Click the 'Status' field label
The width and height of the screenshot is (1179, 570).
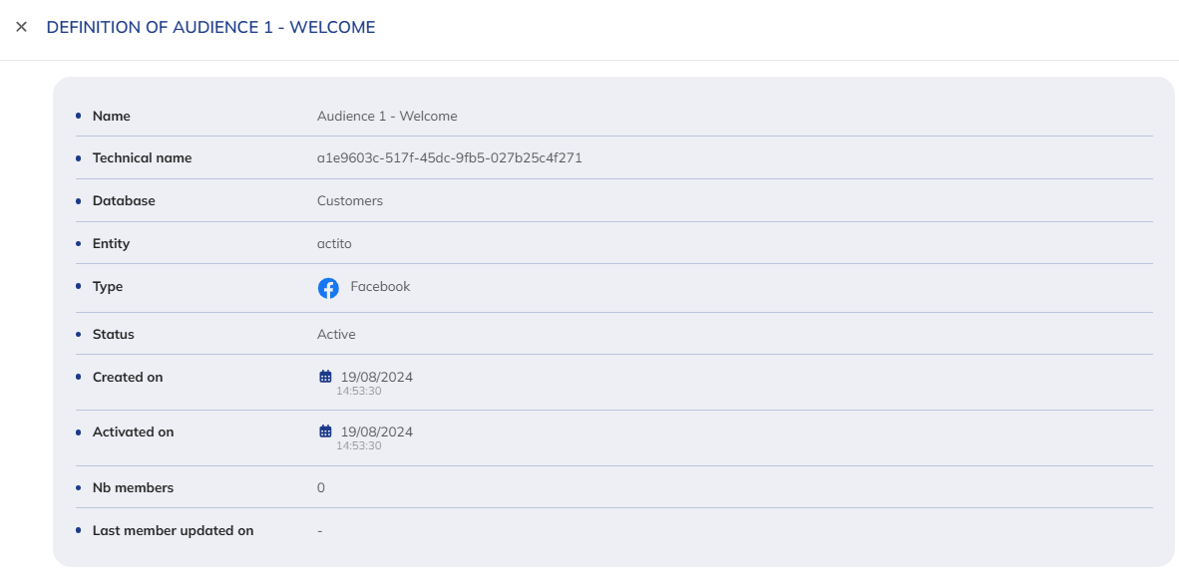(x=114, y=335)
